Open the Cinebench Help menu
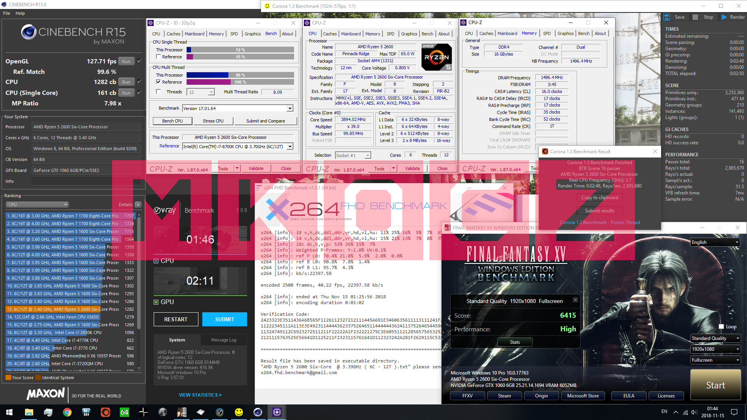Image resolution: width=747 pixels, height=420 pixels. coord(20,13)
